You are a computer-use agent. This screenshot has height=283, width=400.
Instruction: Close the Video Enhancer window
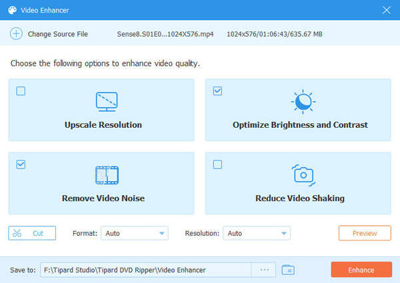point(387,10)
